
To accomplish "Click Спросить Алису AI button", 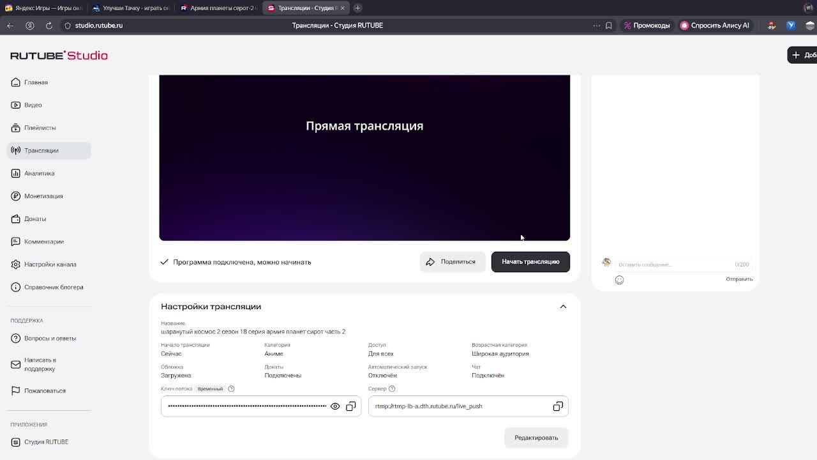I will [x=715, y=26].
